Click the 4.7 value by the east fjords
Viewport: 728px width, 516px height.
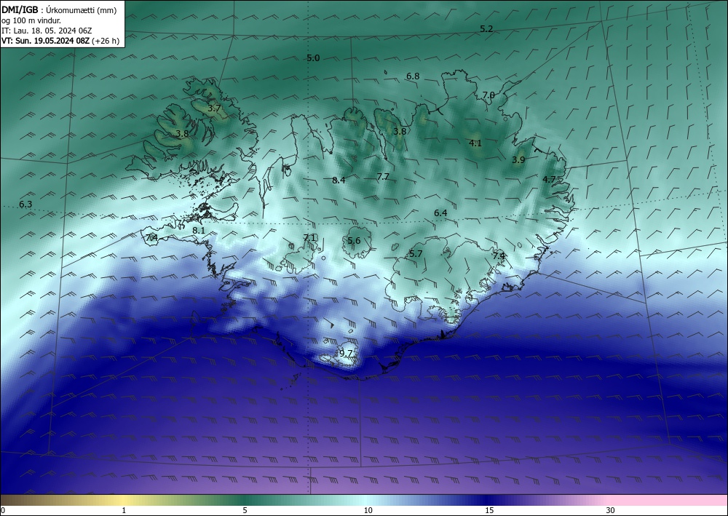click(549, 179)
